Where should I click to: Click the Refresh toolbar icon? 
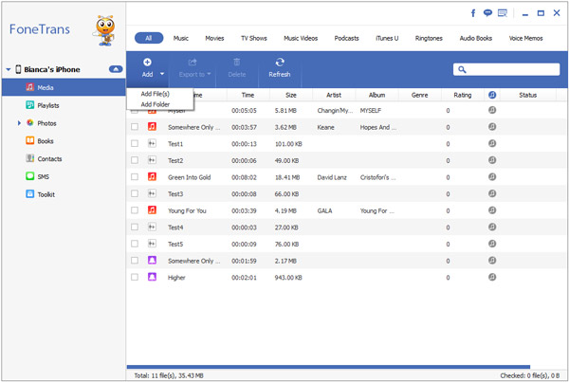click(280, 62)
